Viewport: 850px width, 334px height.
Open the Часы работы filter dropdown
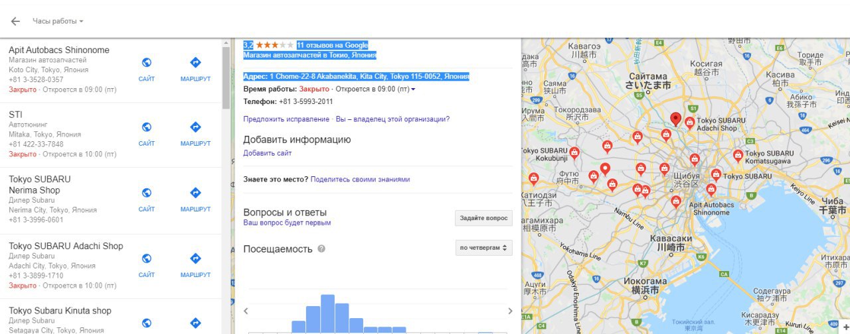[58, 21]
